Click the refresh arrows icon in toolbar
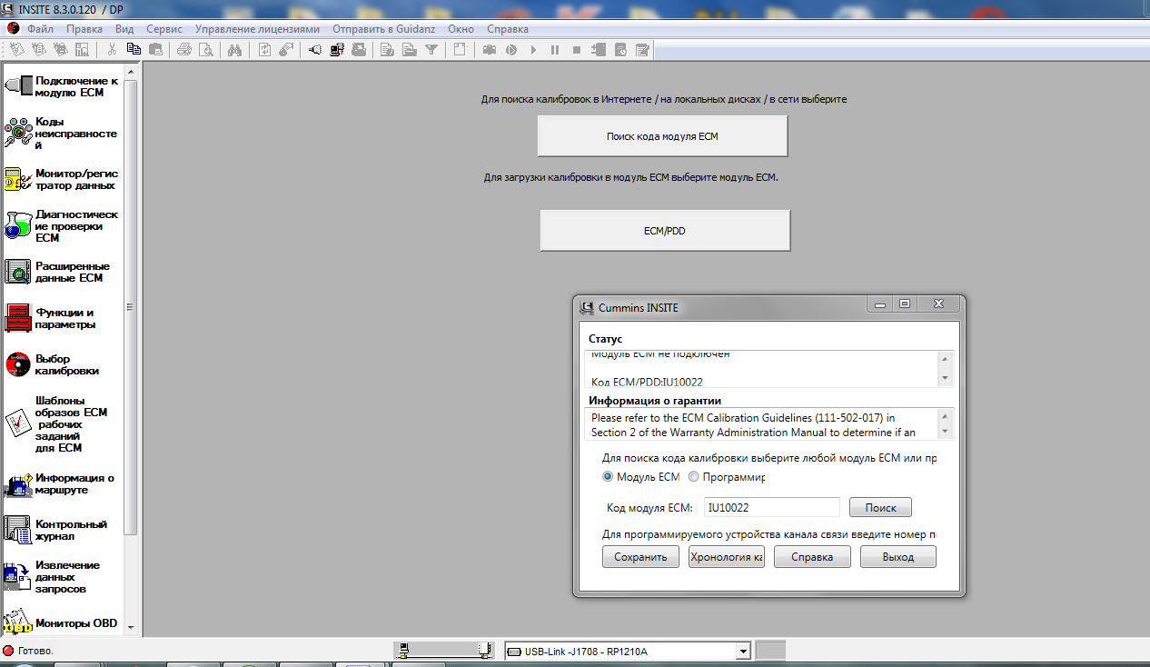 point(264,50)
